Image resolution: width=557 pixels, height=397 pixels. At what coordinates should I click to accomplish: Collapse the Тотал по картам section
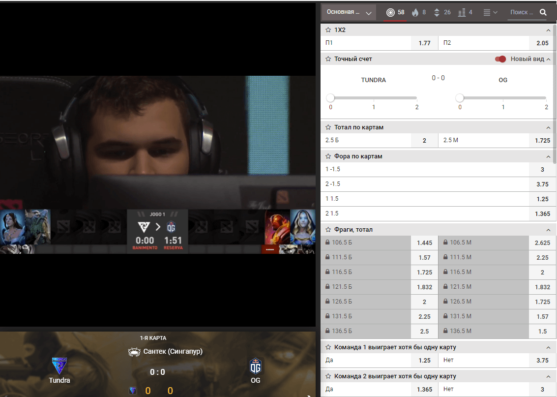point(548,127)
